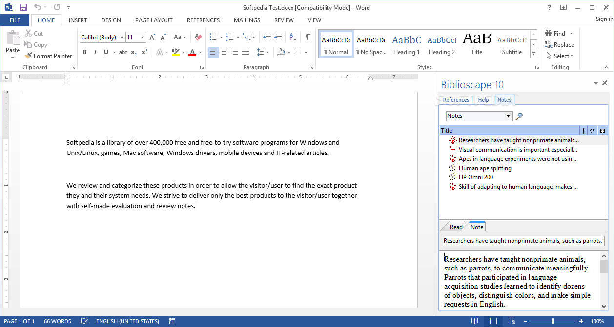
Task: Click the red font color button
Action: coord(192,52)
